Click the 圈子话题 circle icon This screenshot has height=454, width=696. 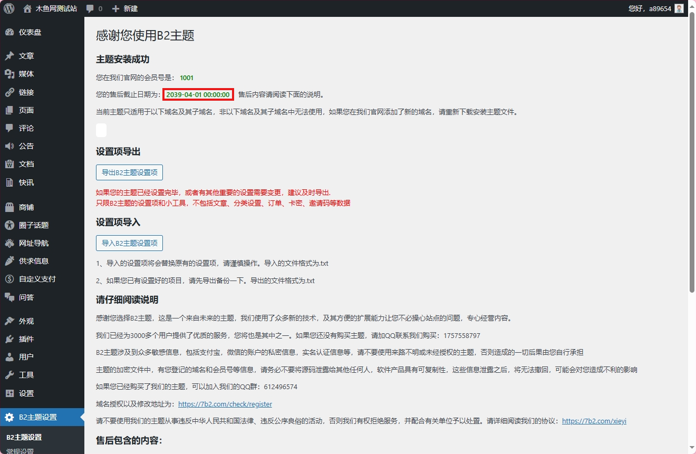(9, 225)
